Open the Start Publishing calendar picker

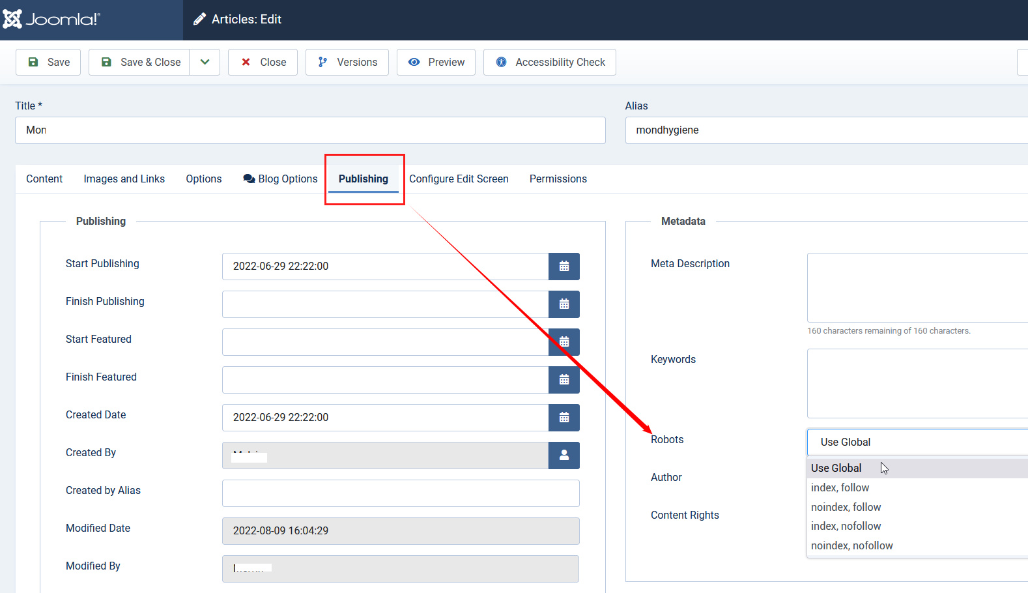coord(564,267)
